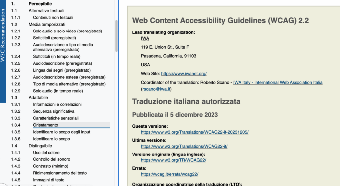
Task: Click the Ultima versione label
Action: [149, 140]
